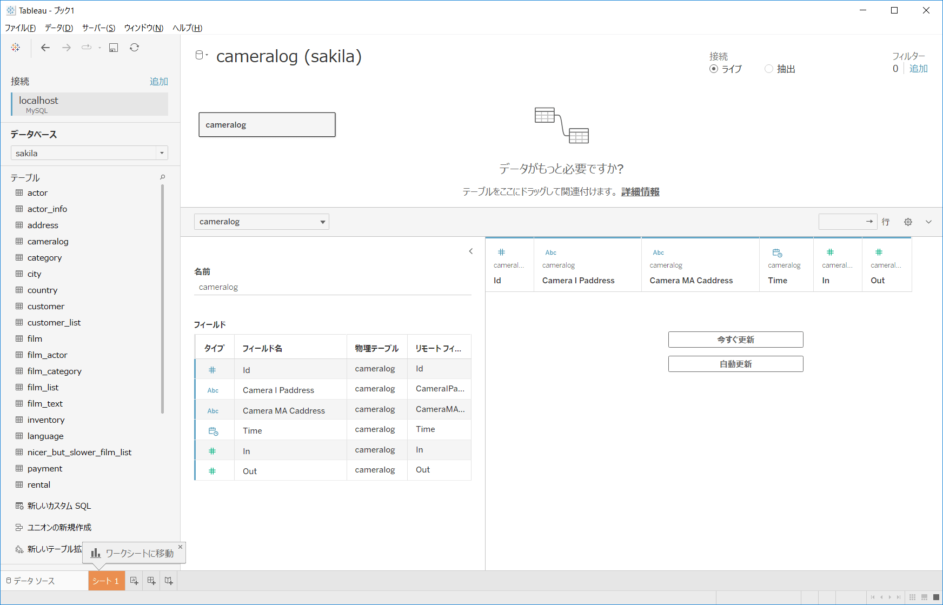Click the 今すぐ更新 button
The height and width of the screenshot is (605, 943).
pyautogui.click(x=735, y=340)
